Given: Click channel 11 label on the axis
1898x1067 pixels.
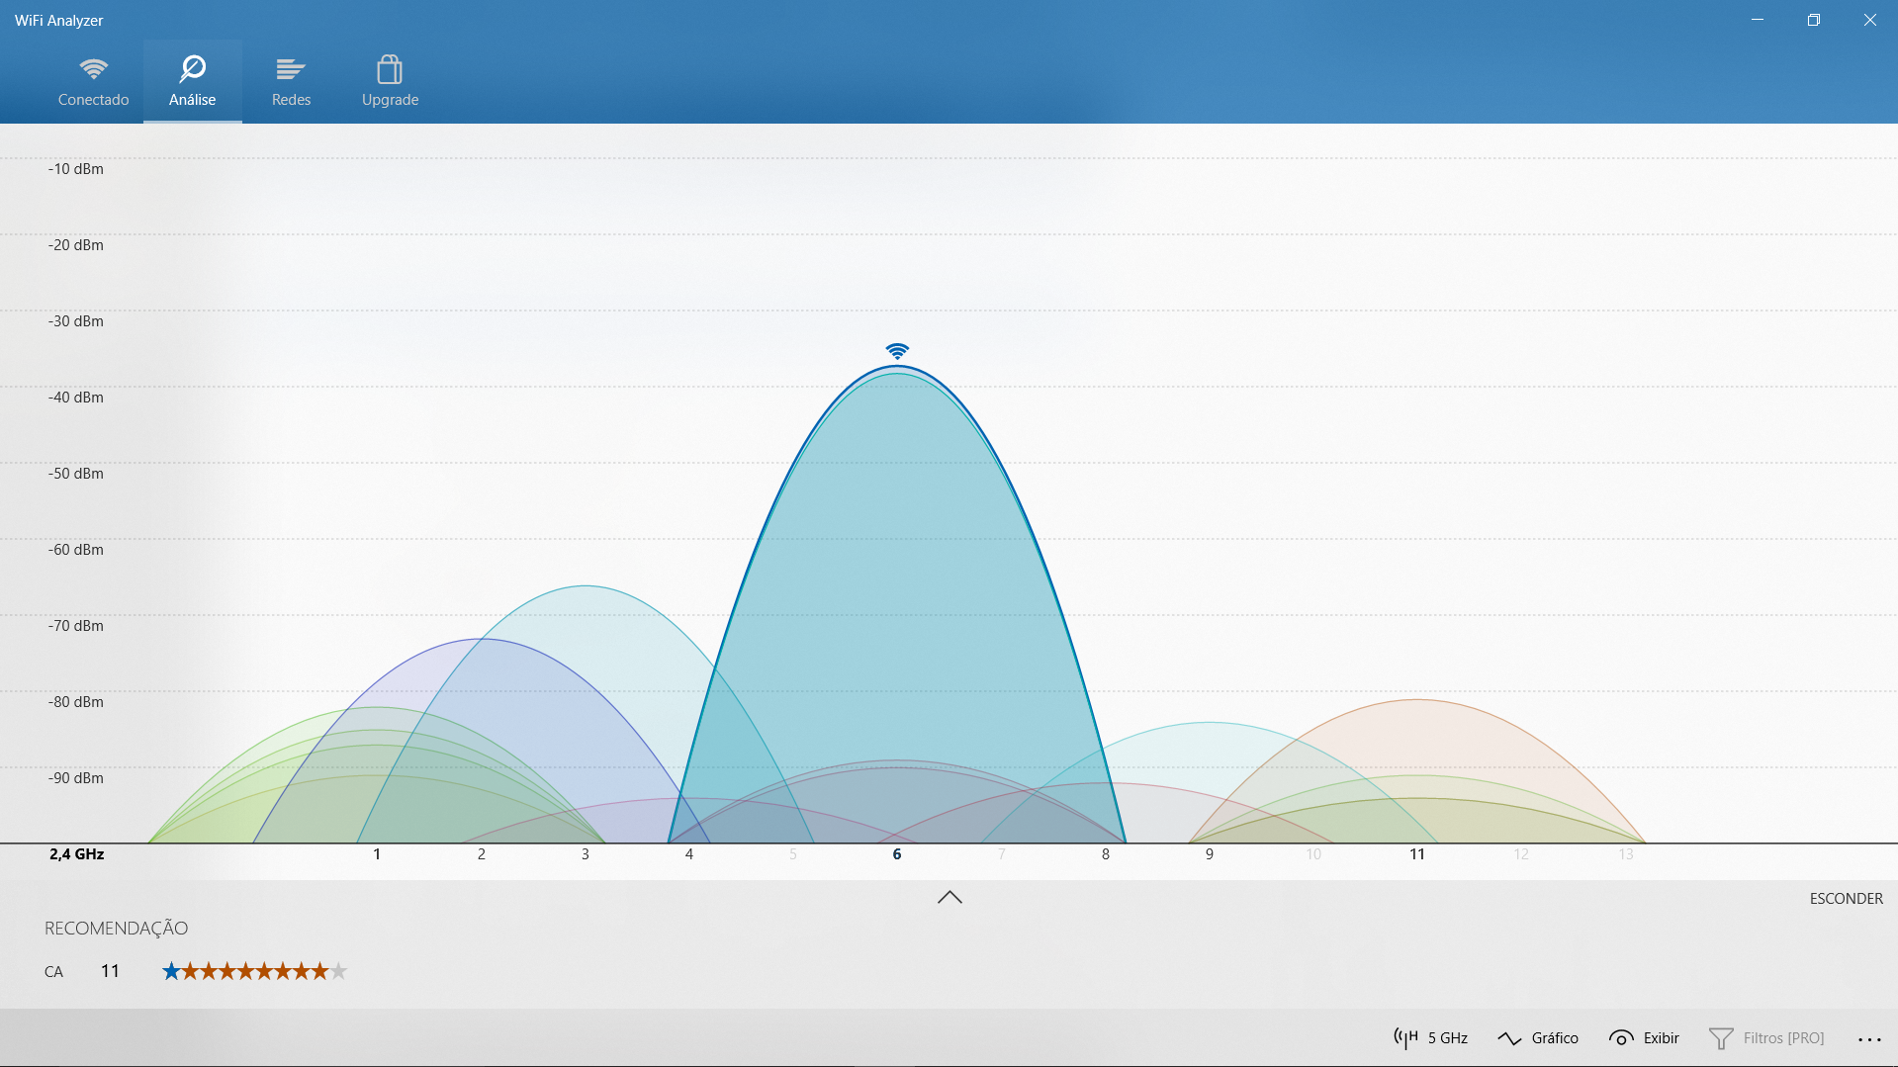Looking at the screenshot, I should tap(1417, 854).
